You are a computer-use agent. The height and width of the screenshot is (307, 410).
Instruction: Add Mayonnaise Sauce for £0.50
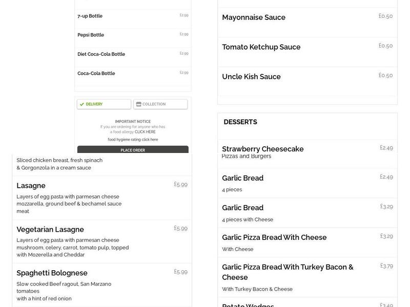click(307, 17)
